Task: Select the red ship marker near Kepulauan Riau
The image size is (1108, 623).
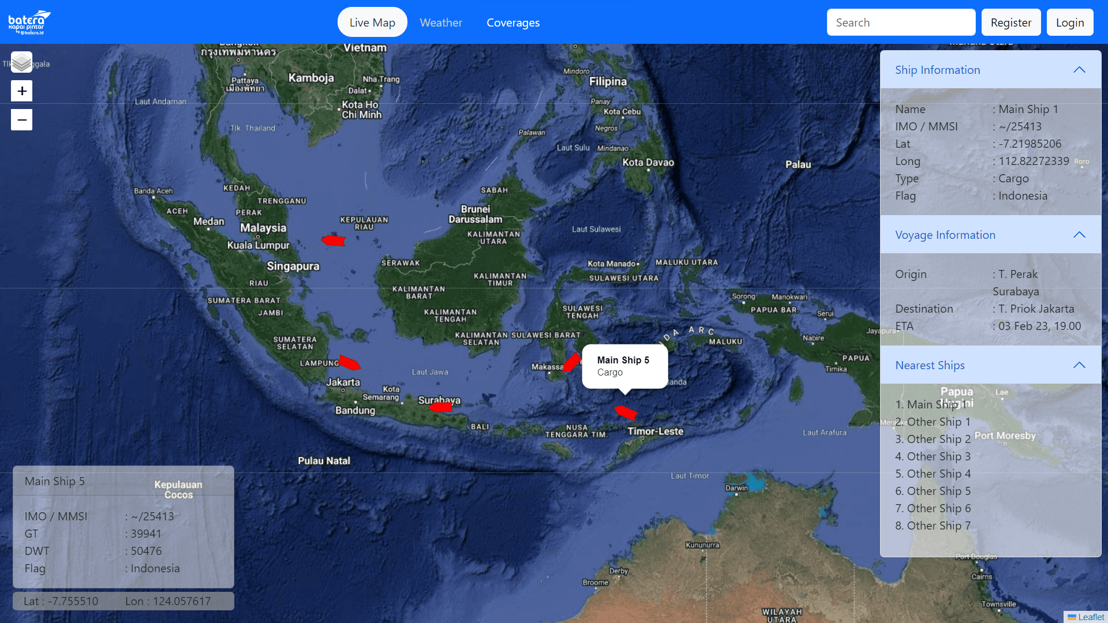Action: [x=334, y=241]
